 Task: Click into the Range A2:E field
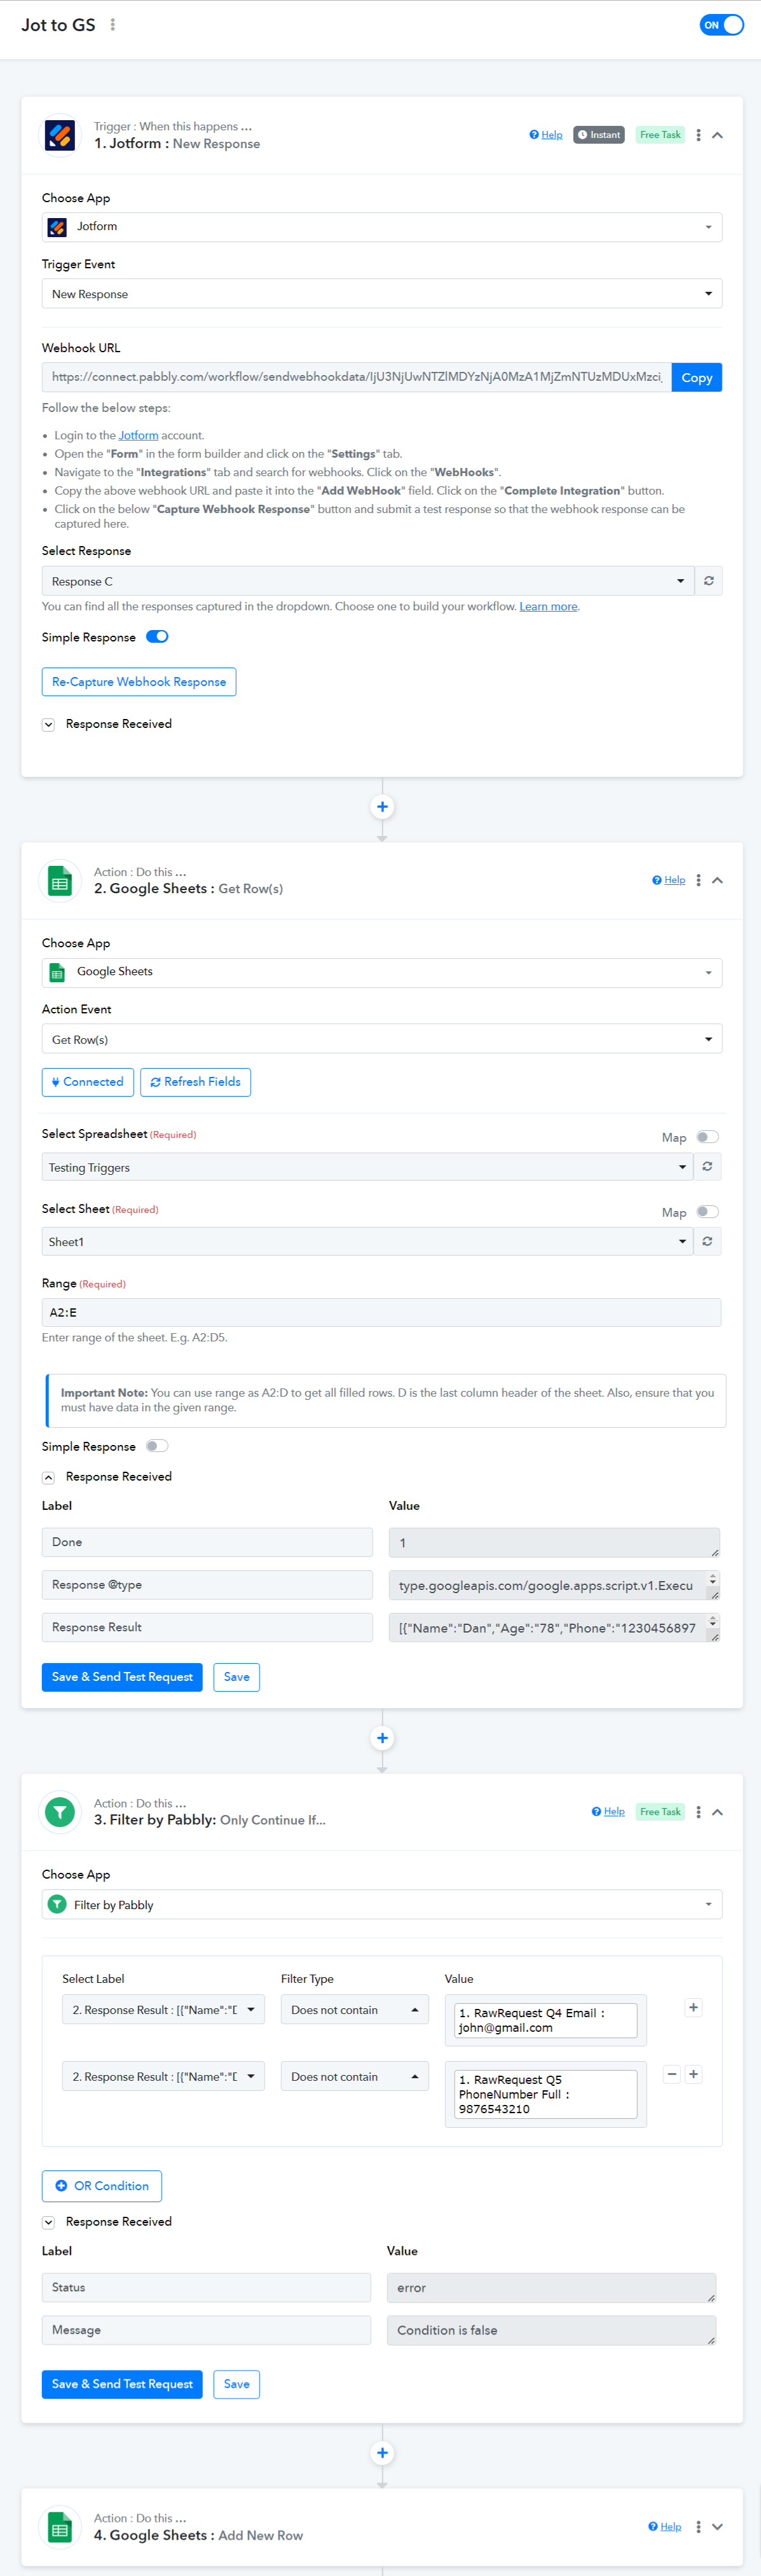click(381, 1312)
